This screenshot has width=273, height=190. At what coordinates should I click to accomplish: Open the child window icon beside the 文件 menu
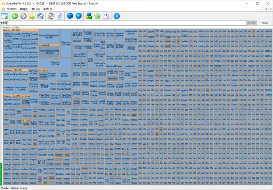3,9
